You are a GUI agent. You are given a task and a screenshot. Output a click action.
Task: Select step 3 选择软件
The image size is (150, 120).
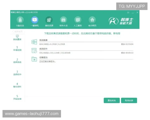pyautogui.click(x=17, y=73)
